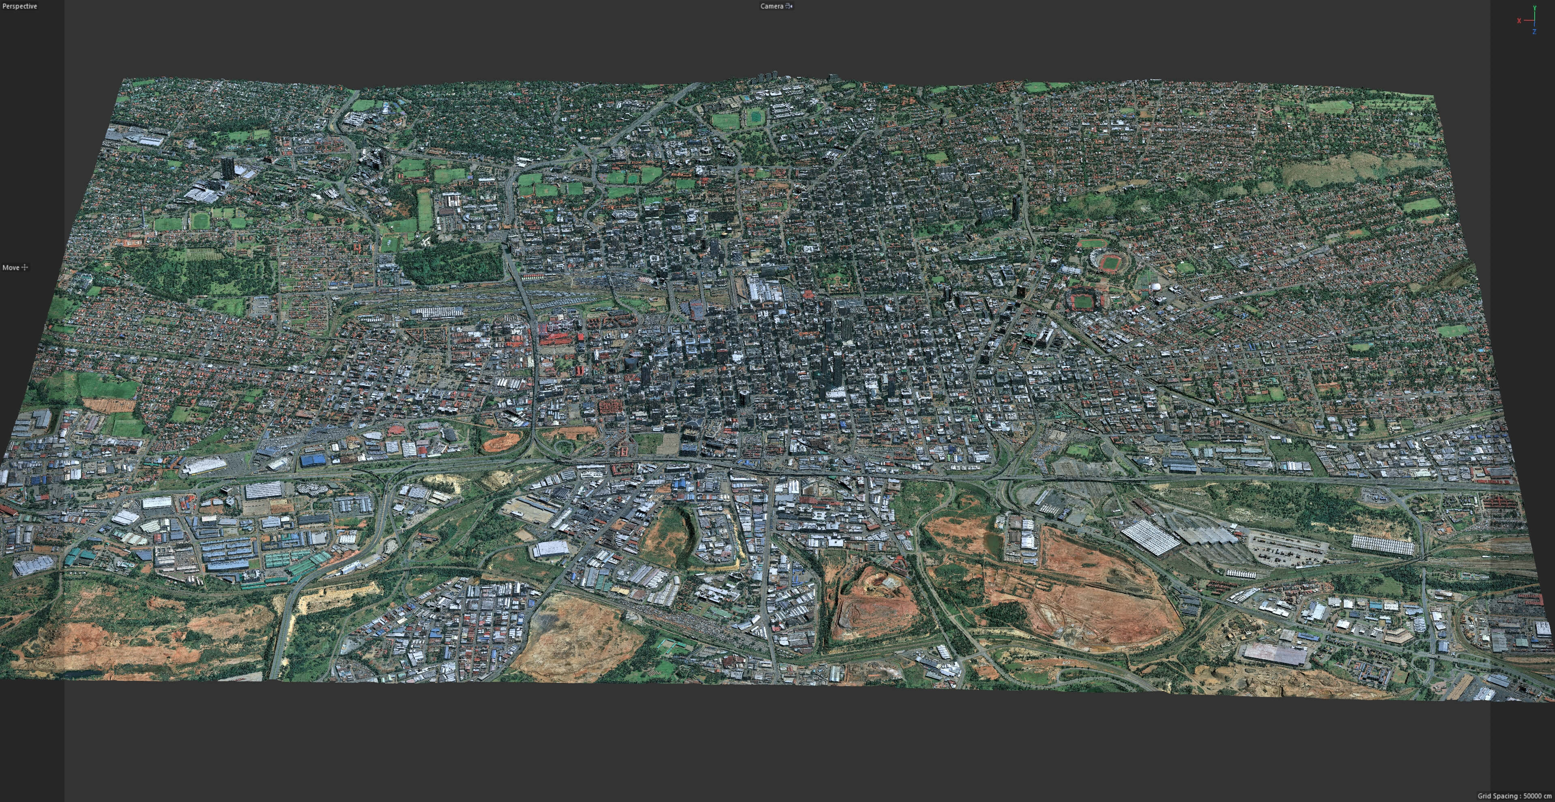Select the blue Z axis label
The height and width of the screenshot is (802, 1555).
pos(1534,32)
